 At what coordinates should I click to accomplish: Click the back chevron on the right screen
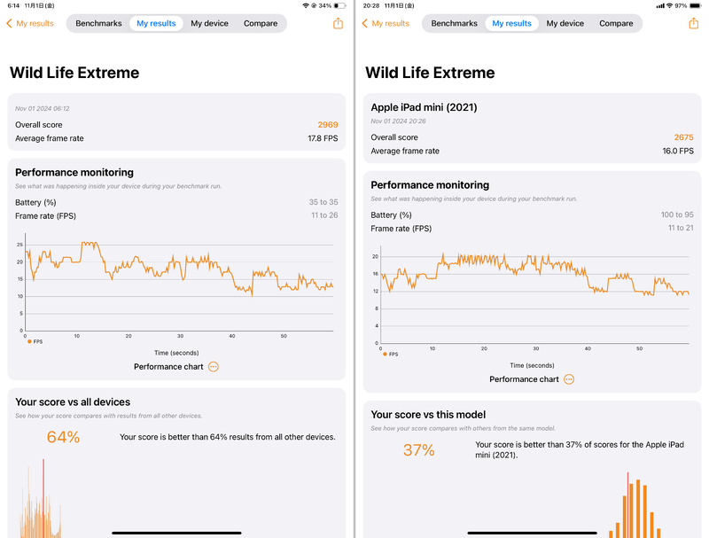pyautogui.click(x=366, y=24)
